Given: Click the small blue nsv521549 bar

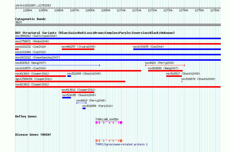Looking at the screenshot, I should pos(69,76).
